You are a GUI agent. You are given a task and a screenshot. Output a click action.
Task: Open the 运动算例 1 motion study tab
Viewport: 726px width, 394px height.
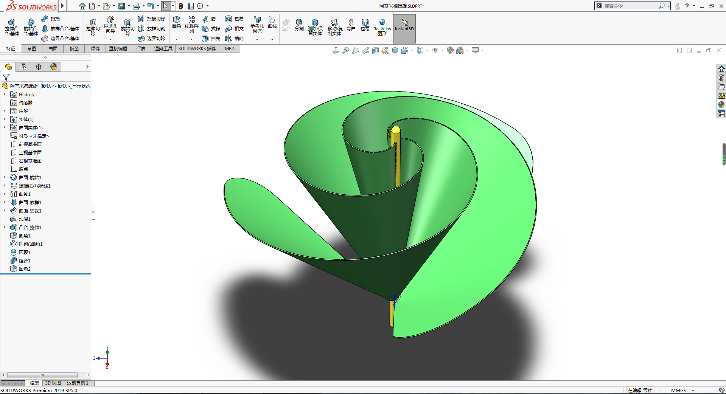pos(78,383)
